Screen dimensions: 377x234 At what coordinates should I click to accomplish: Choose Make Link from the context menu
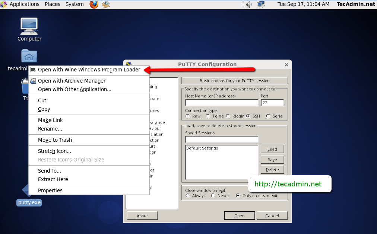tap(89, 120)
